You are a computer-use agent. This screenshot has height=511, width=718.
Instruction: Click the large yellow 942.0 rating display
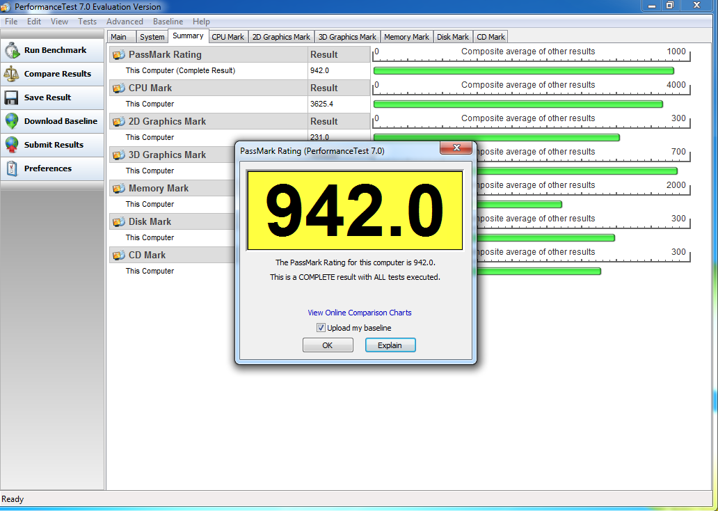355,211
